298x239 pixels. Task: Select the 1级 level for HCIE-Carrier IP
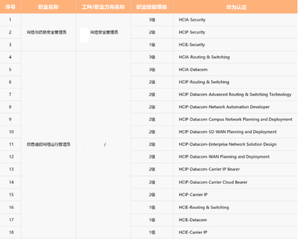click(x=152, y=232)
